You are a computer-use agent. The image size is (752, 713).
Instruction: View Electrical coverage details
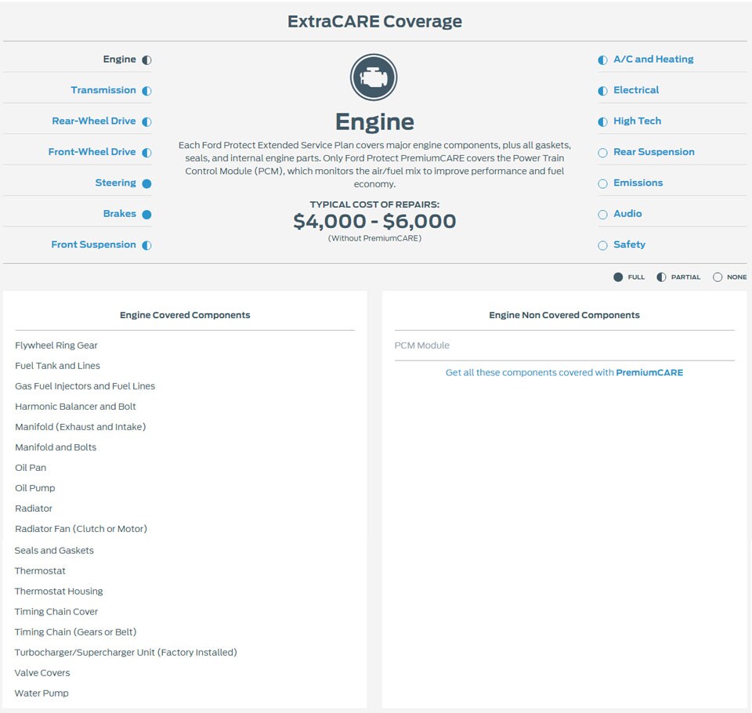tap(636, 90)
